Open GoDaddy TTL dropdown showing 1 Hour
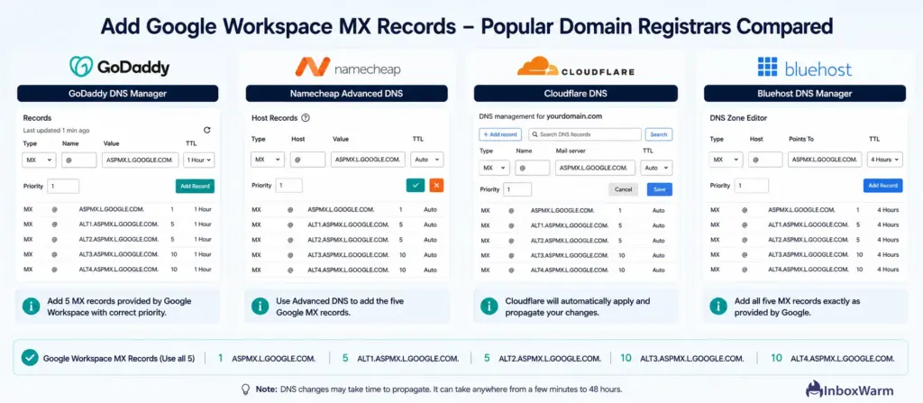 pyautogui.click(x=199, y=160)
